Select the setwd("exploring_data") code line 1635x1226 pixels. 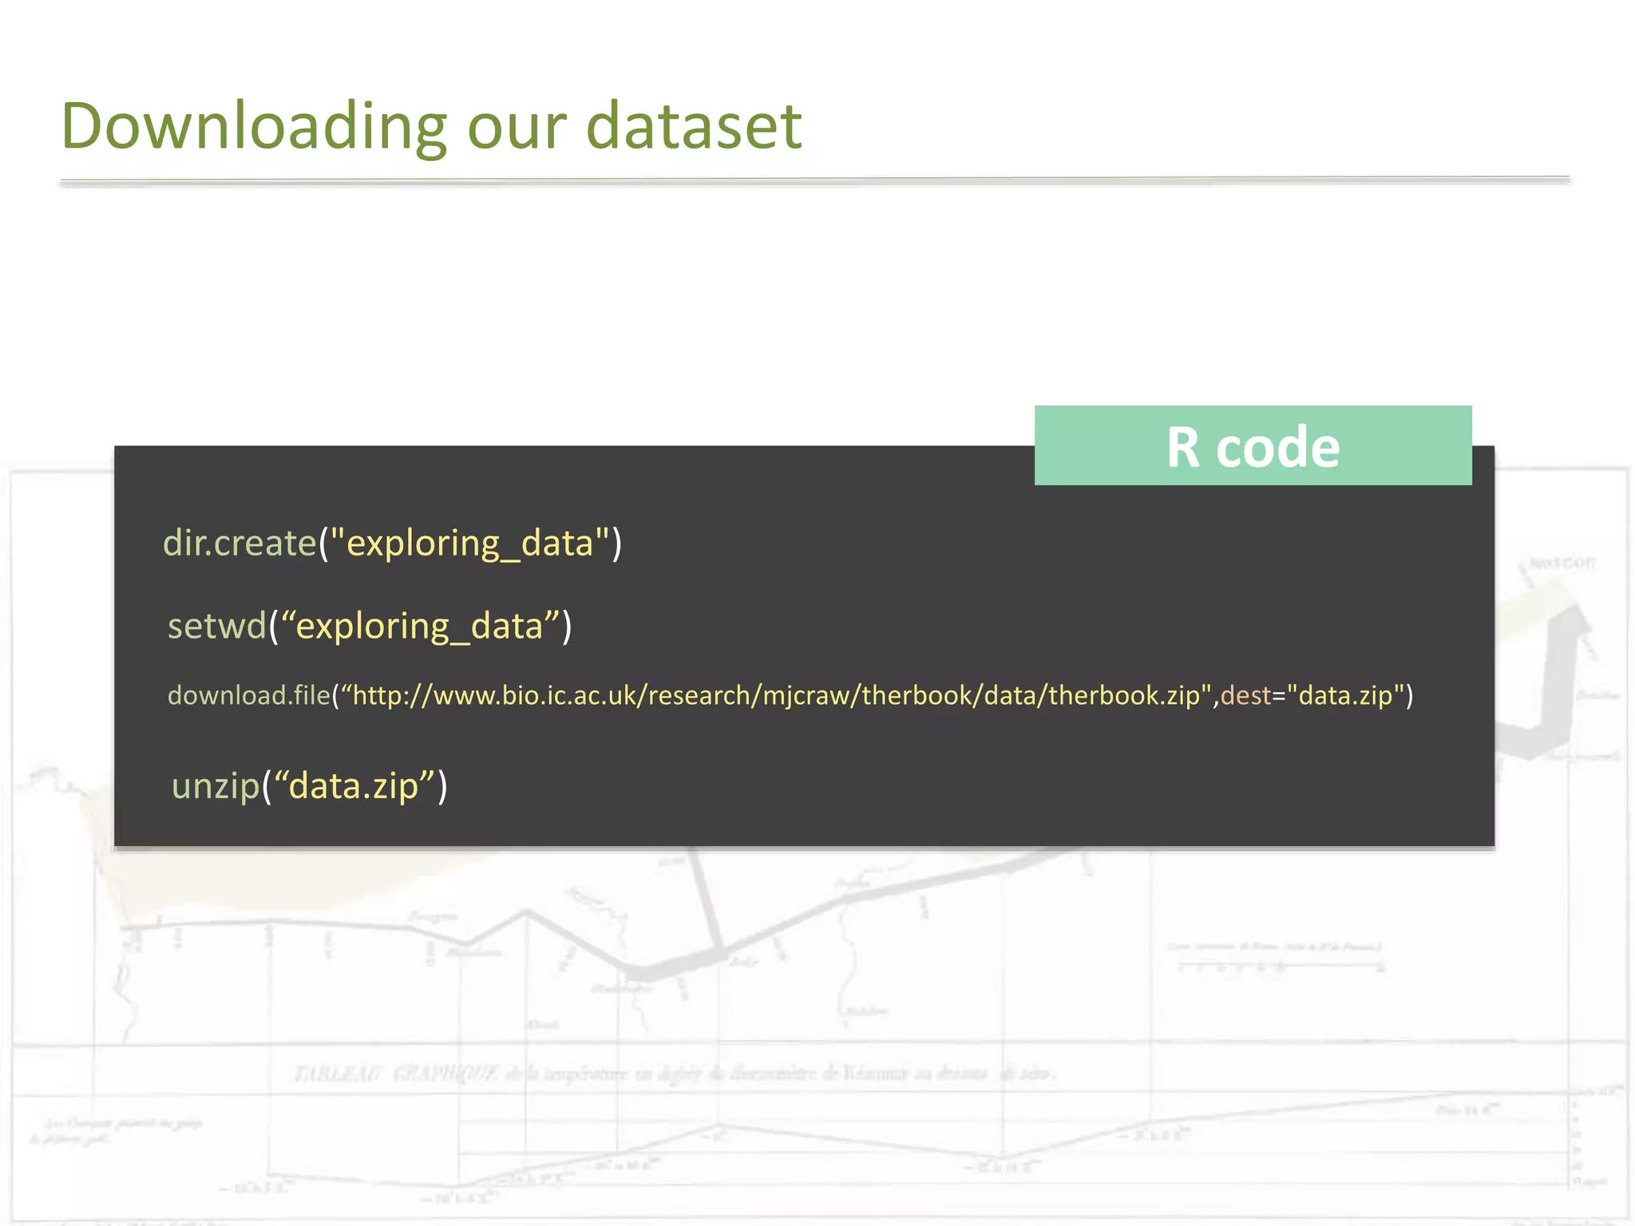tap(370, 626)
